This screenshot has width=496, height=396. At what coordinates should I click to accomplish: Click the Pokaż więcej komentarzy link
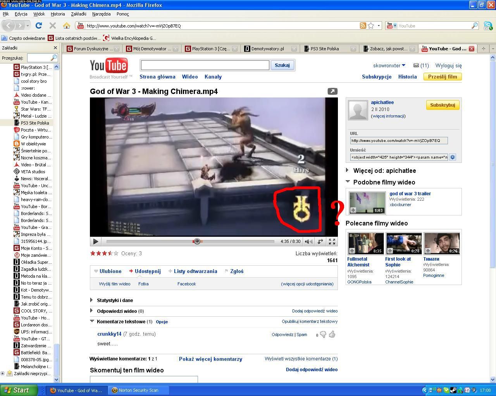(210, 359)
